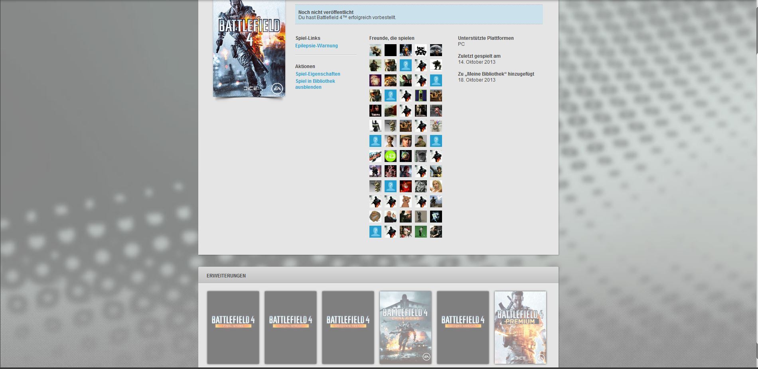Select the Second Assault expansion tile

(x=463, y=327)
